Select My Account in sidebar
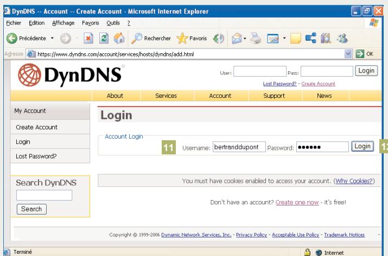The image size is (388, 256). (50, 111)
